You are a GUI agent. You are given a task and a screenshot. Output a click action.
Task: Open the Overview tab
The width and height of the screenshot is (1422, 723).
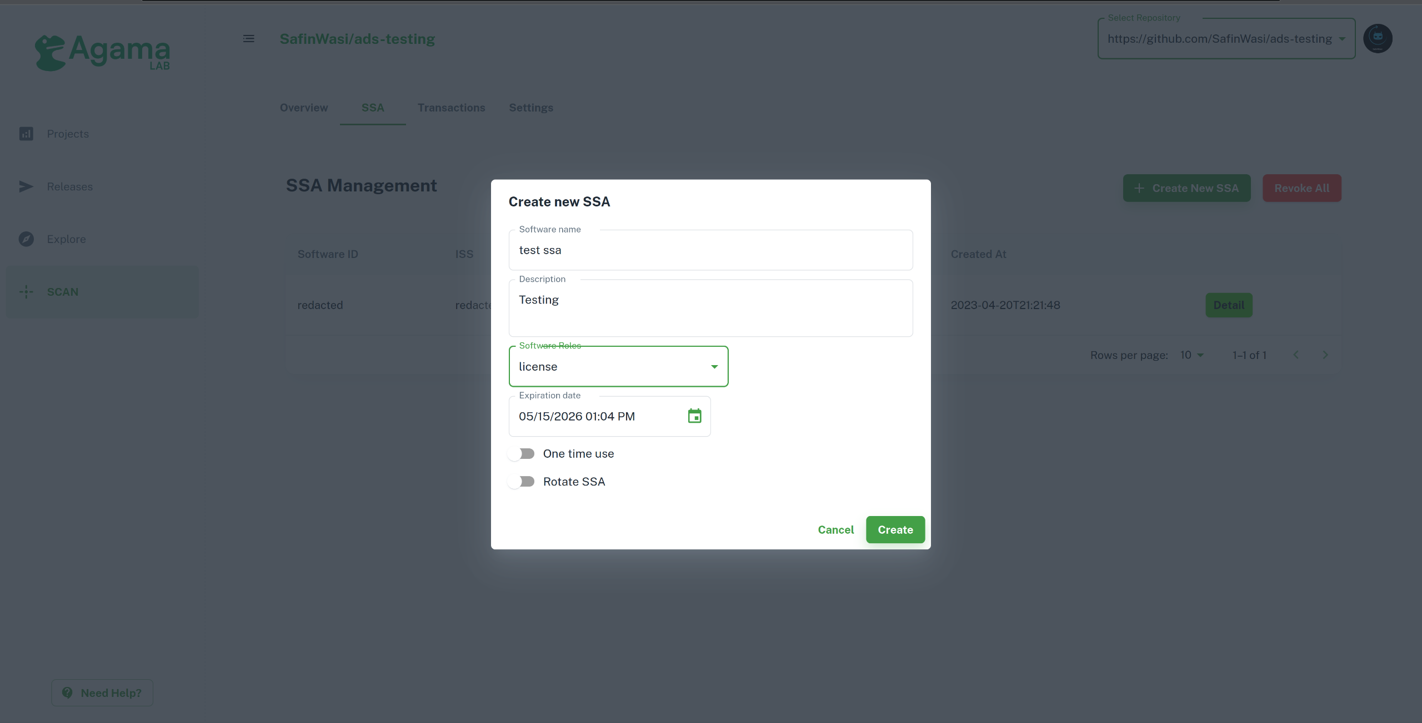(x=304, y=108)
